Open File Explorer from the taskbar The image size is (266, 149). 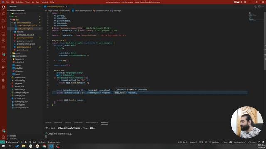tap(24, 146)
